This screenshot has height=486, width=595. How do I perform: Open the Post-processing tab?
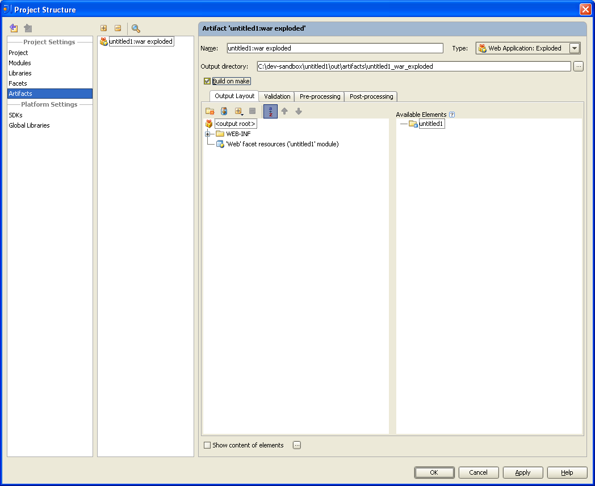coord(371,96)
